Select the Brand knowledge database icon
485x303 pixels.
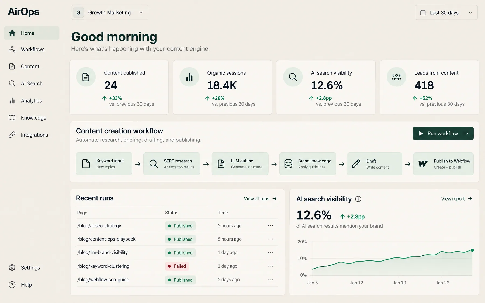point(288,164)
